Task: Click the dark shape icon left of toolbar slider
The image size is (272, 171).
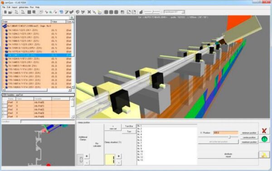Action: point(141,12)
